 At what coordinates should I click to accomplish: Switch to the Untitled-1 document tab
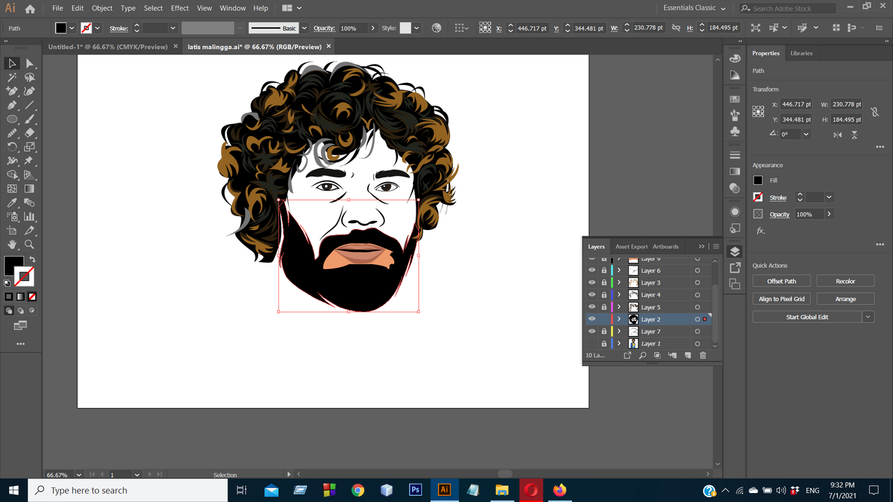pyautogui.click(x=107, y=47)
